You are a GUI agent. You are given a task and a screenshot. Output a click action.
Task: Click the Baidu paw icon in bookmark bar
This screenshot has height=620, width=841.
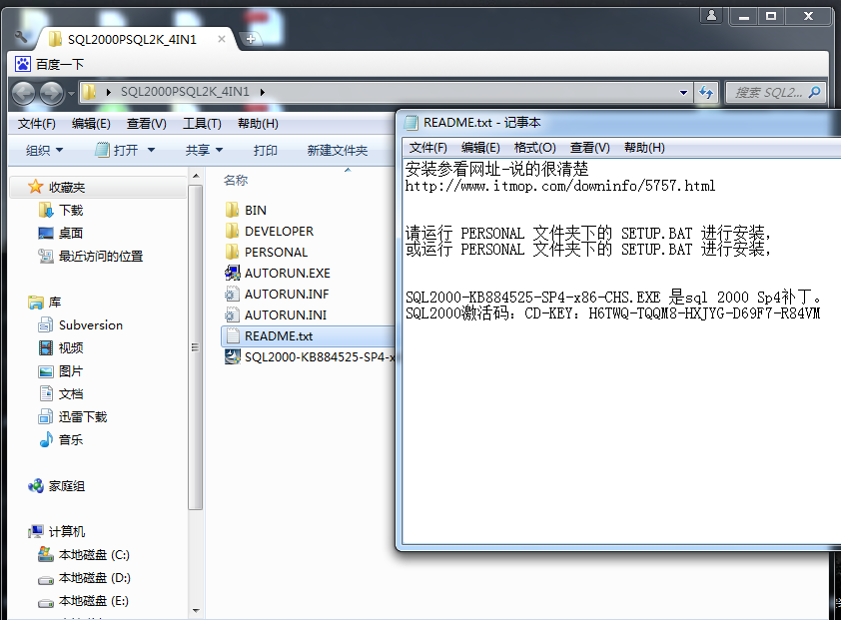click(23, 64)
